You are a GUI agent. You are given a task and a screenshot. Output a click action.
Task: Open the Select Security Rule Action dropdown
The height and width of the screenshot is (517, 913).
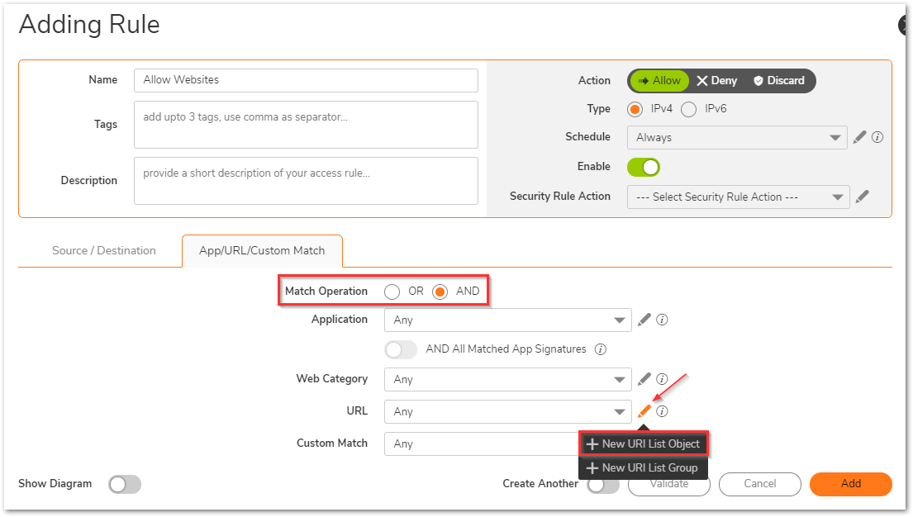point(737,197)
